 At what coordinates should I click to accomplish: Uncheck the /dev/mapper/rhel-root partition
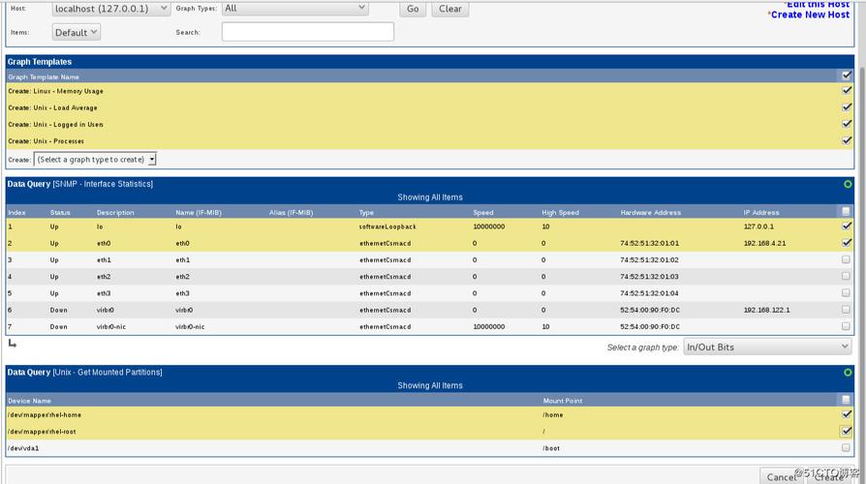846,431
